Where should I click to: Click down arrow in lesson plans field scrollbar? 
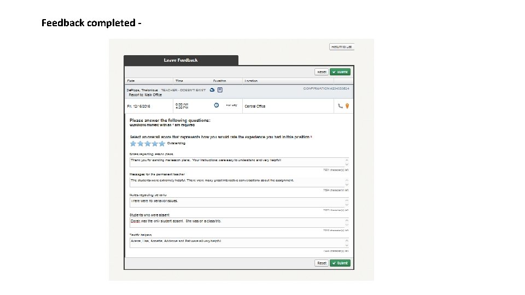coord(347,164)
